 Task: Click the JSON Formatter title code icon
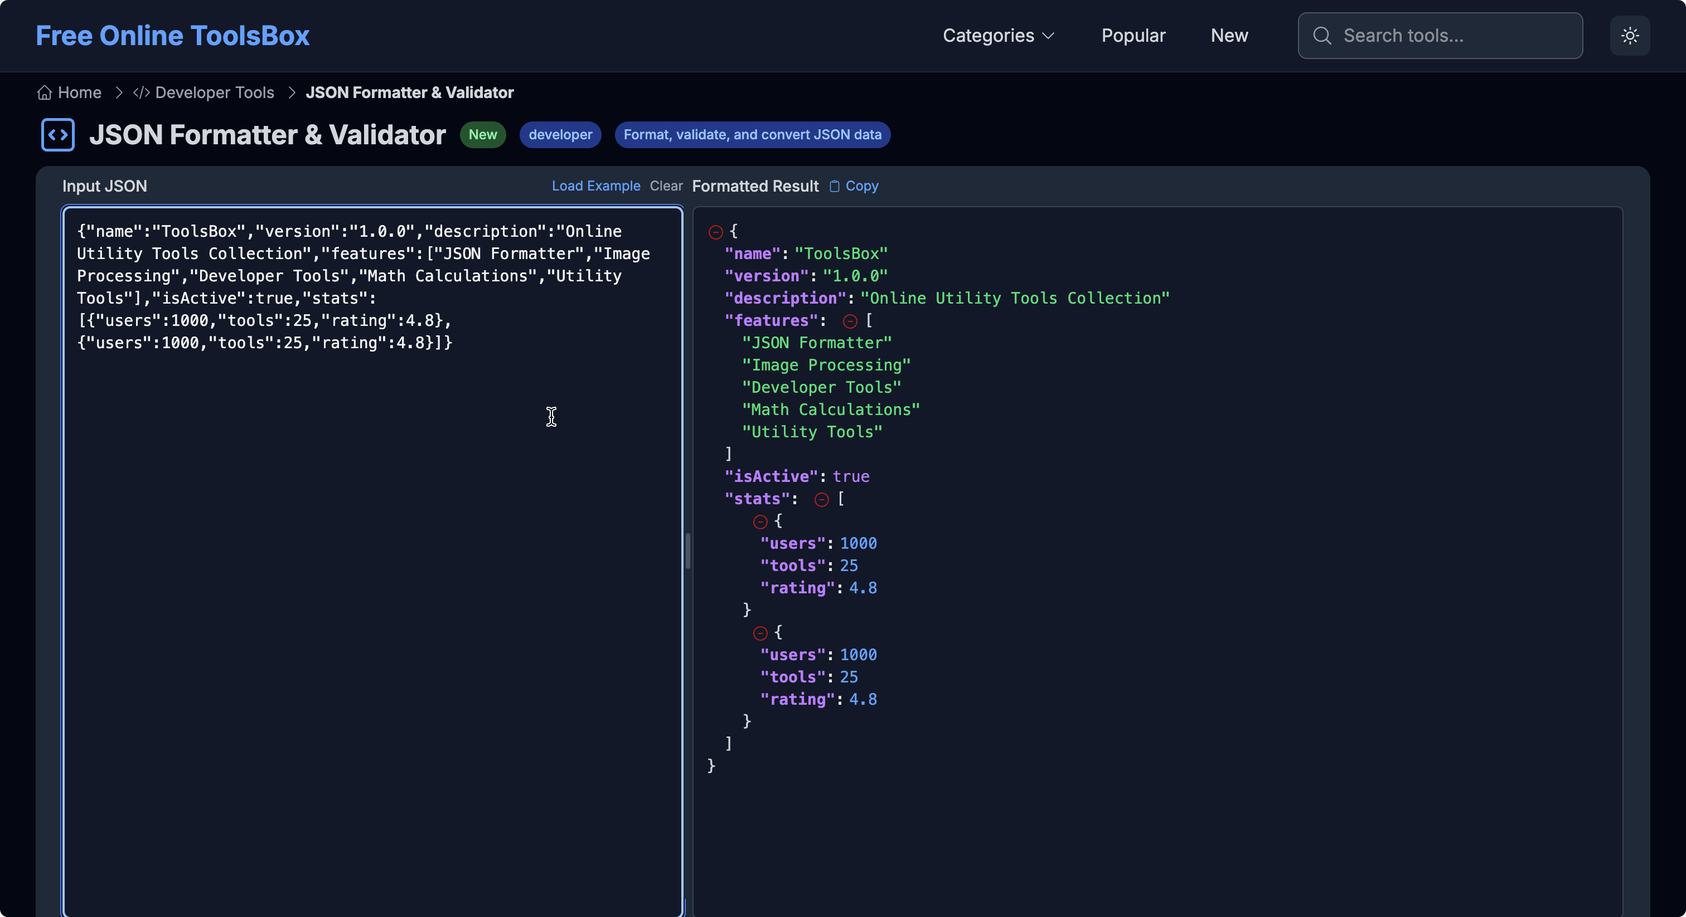click(x=57, y=135)
